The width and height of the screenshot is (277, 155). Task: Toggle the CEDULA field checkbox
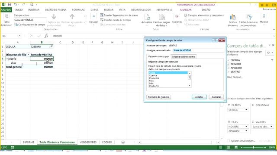tap(229, 60)
